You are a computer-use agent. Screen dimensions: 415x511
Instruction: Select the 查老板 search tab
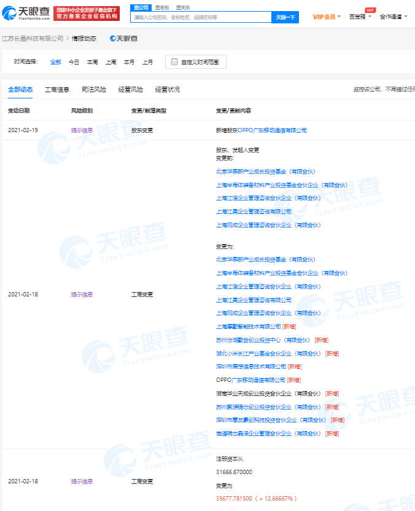pyautogui.click(x=162, y=7)
